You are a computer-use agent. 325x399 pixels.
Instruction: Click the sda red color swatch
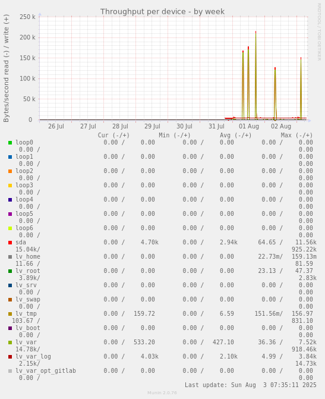click(x=10, y=243)
